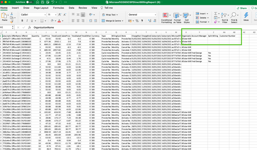This screenshot has height=150, width=257.
Task: Open Sort & Filter options
Action: (225, 18)
